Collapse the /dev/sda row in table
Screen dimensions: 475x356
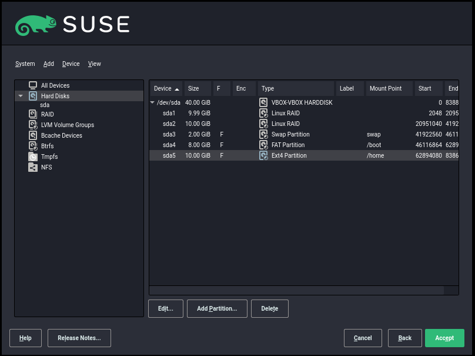coord(153,102)
